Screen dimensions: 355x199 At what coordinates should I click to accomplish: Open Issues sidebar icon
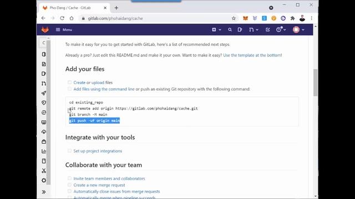tap(44, 74)
